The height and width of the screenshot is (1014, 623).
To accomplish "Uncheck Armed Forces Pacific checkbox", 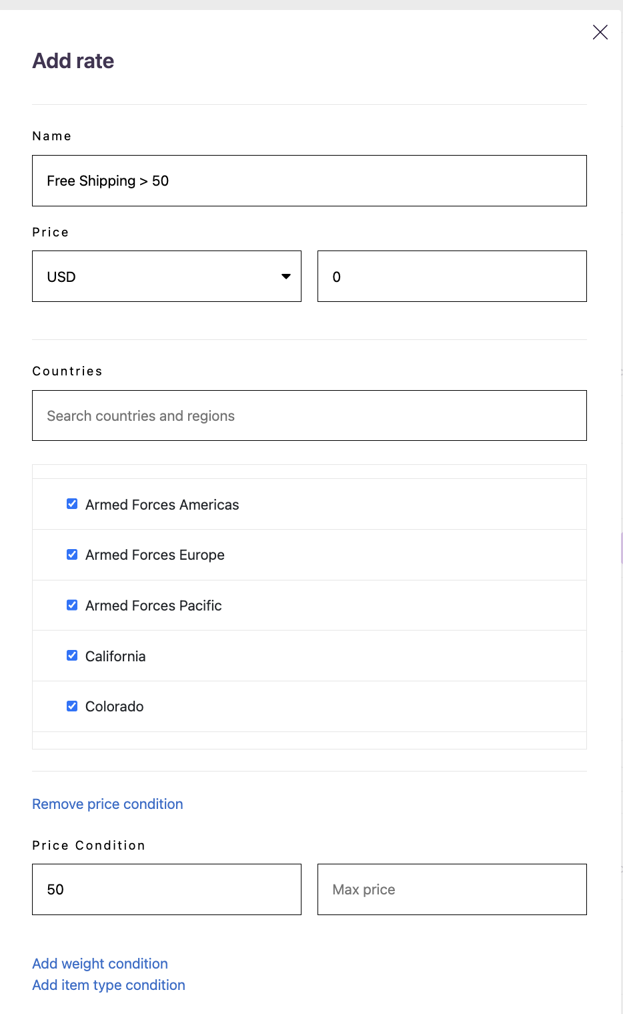I will pos(72,605).
